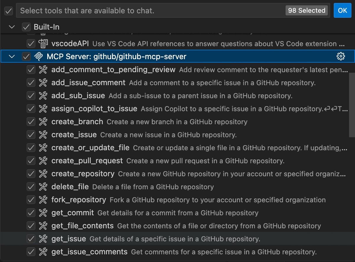This screenshot has height=262, width=355.
Task: Click tools icon beside get_commit
Action: pos(43,213)
